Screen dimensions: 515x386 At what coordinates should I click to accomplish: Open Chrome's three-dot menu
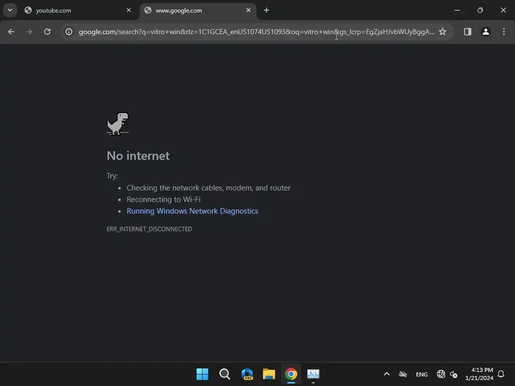pyautogui.click(x=503, y=32)
